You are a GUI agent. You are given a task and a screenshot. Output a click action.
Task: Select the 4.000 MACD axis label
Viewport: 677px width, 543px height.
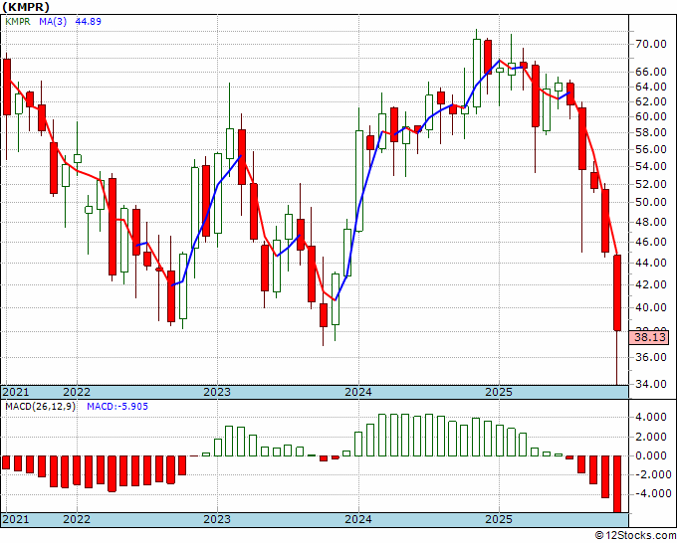pos(650,417)
